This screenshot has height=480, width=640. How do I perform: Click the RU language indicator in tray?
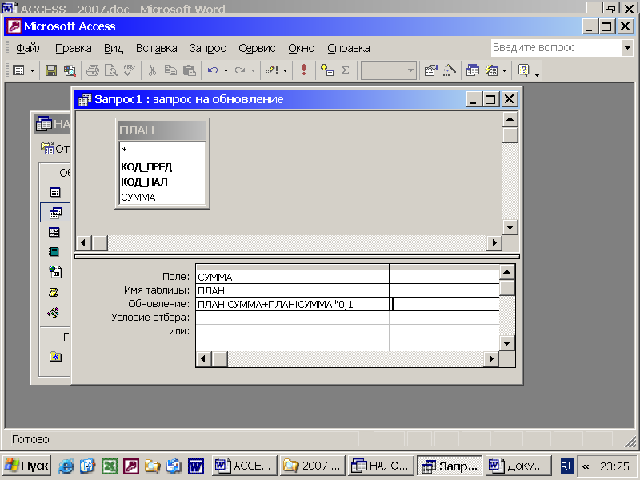[567, 466]
